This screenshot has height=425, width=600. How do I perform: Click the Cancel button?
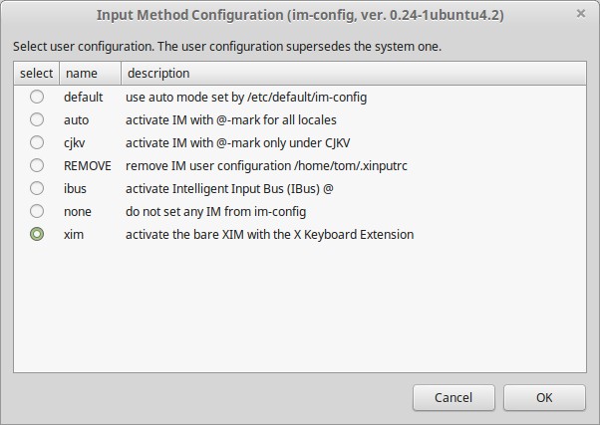453,397
